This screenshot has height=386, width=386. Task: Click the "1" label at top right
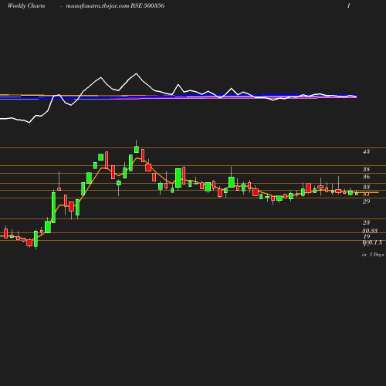349,5
